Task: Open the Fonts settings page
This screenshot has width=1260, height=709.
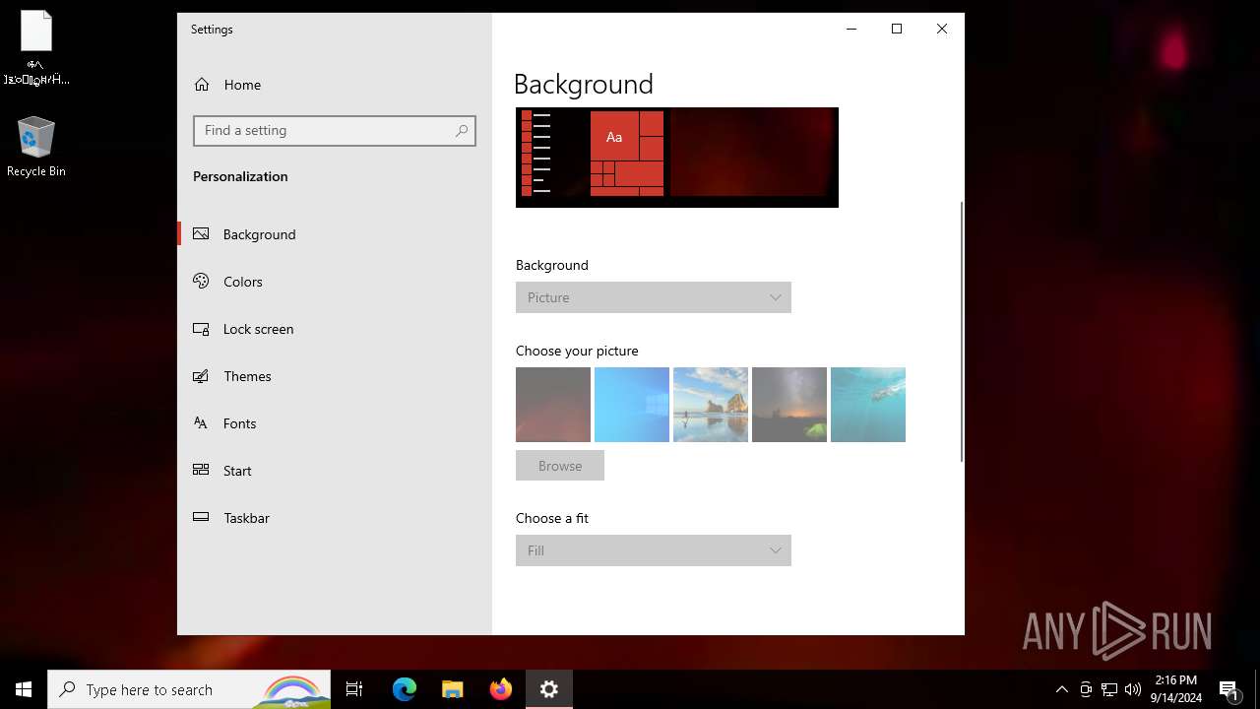Action: (335, 423)
